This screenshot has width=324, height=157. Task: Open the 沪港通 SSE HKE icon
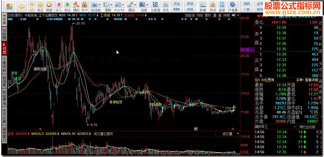click(232, 5)
